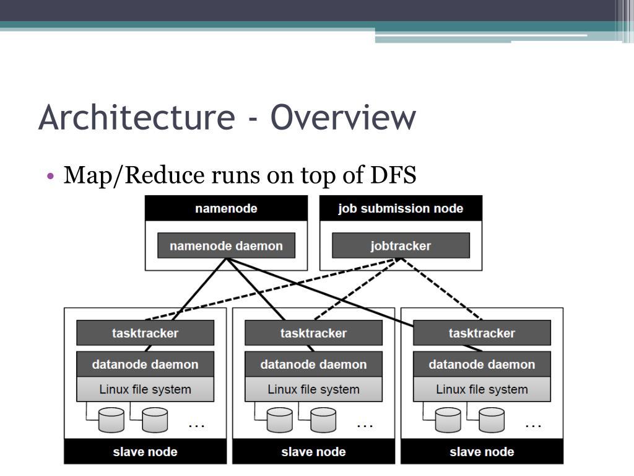The width and height of the screenshot is (634, 476).
Task: Click Linux file system in rightmost slave node
Action: pyautogui.click(x=482, y=389)
